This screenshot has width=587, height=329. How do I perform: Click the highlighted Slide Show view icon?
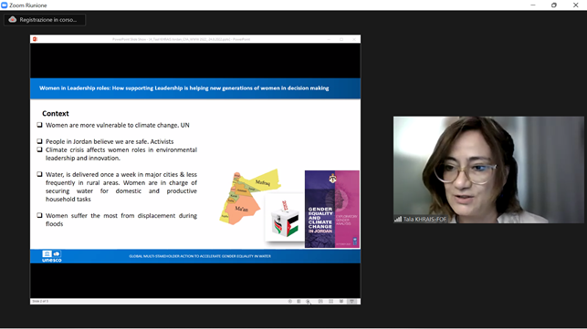[x=351, y=302]
